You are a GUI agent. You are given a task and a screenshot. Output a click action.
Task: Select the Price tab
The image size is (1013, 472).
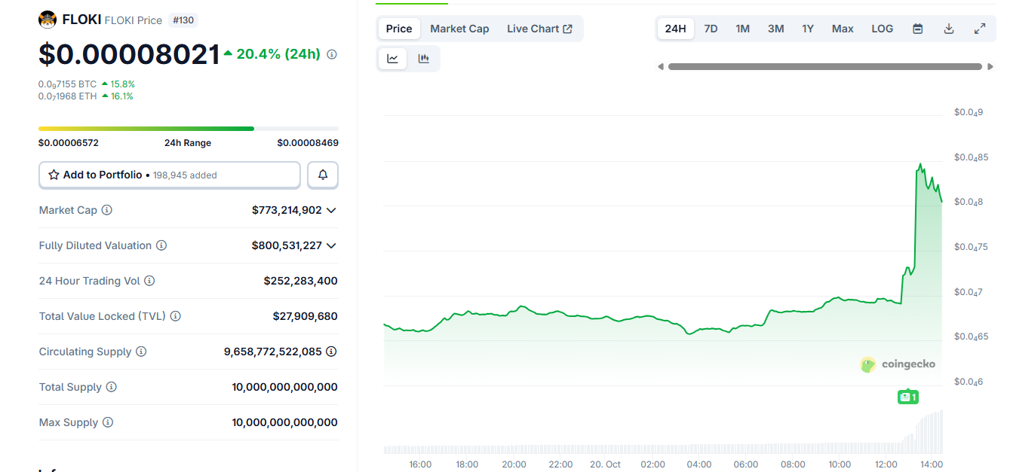tap(399, 29)
